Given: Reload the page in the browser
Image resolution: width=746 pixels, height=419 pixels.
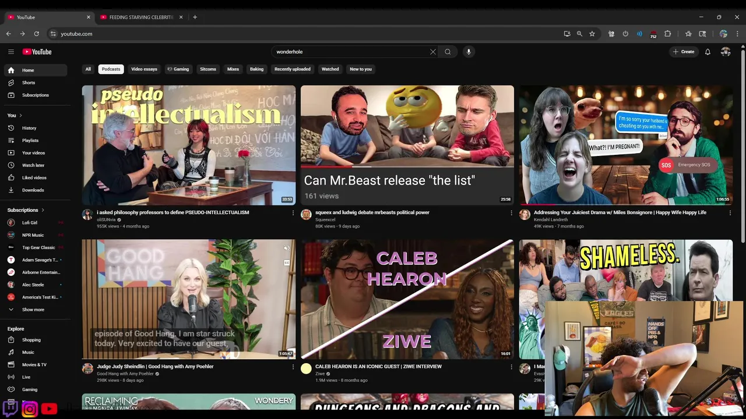Looking at the screenshot, I should pos(36,34).
